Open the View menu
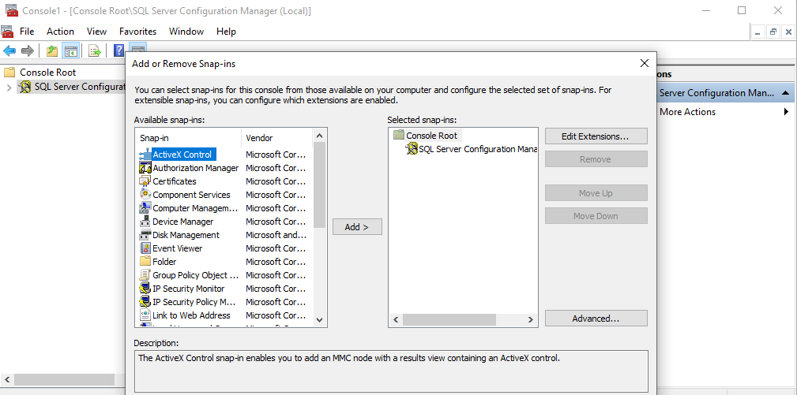This screenshot has width=797, height=395. (x=96, y=32)
